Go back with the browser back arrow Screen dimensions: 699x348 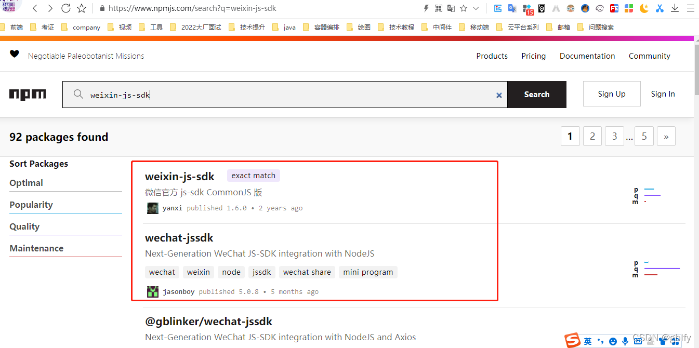tap(35, 8)
